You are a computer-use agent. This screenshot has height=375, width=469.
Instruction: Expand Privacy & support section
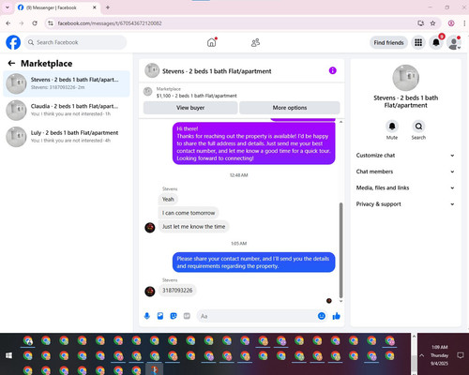coord(405,204)
